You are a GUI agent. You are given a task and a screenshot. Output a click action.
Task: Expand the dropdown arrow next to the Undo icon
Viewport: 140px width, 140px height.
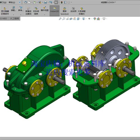pos(53,2)
